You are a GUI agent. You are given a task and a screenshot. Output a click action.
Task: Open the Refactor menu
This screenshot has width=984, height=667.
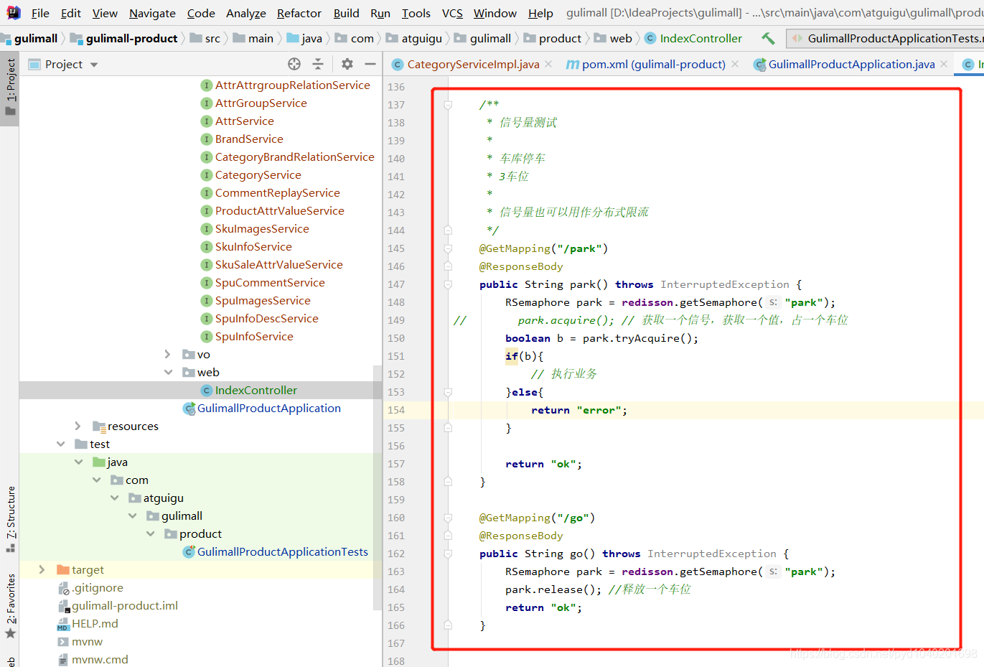[299, 13]
